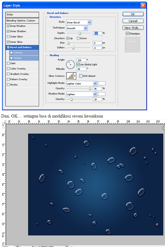Click the highlight Opacity slider handle
Viewport: 165px width, 247px height.
point(90,89)
